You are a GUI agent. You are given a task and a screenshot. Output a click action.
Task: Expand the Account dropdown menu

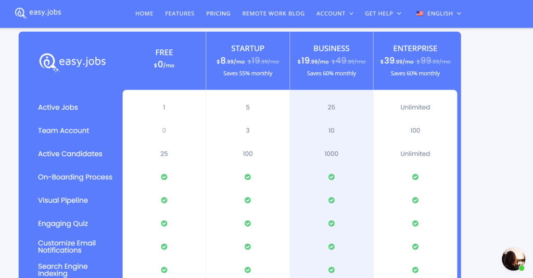click(x=335, y=14)
